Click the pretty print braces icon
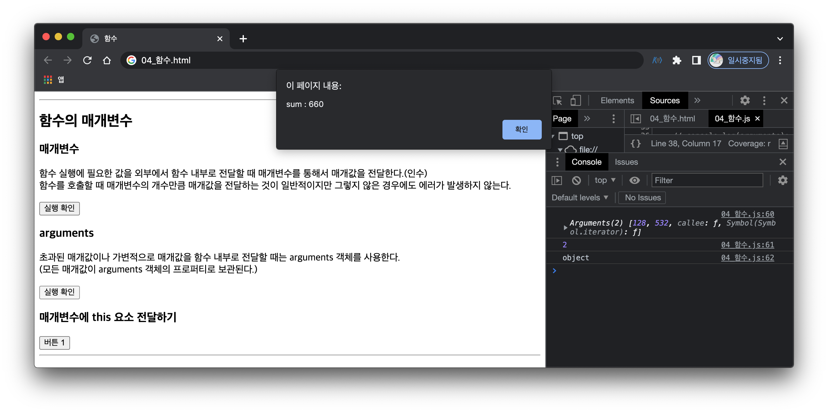 point(635,144)
